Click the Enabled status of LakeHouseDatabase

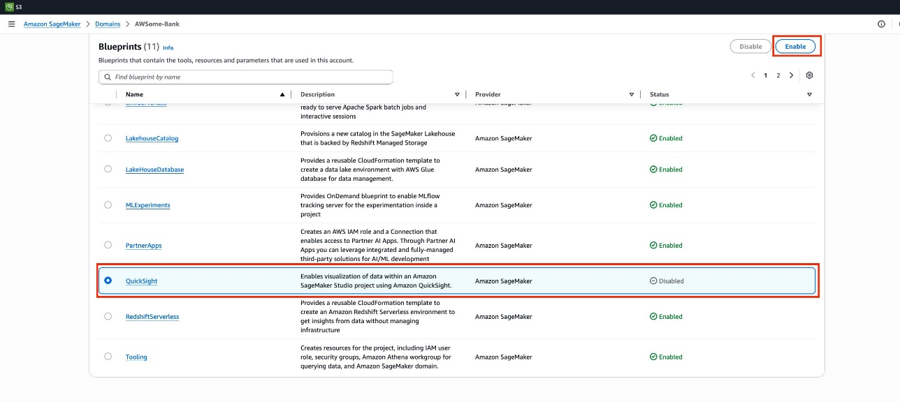point(666,170)
